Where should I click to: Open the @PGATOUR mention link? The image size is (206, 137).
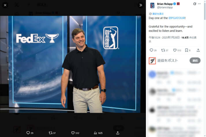click(177, 18)
